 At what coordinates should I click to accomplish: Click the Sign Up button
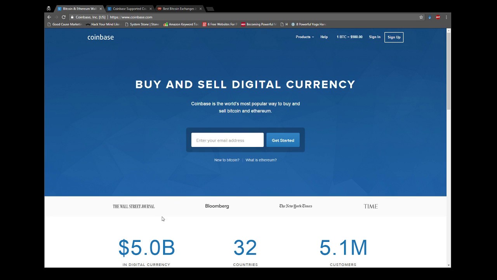click(394, 37)
